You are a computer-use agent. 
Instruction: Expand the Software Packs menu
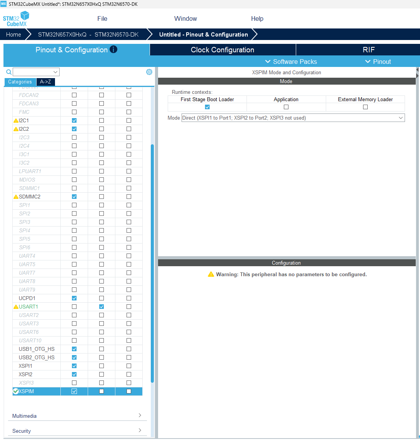291,62
